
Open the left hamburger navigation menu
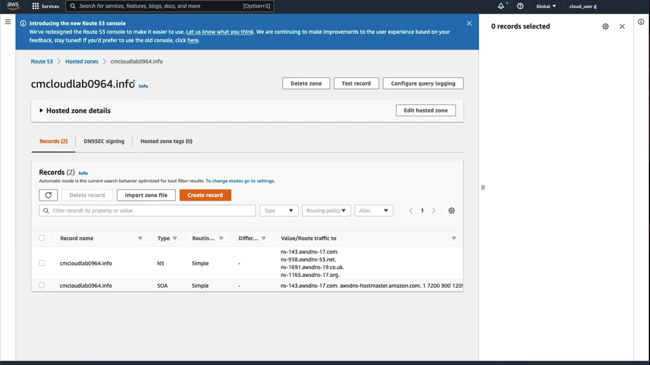[x=8, y=22]
